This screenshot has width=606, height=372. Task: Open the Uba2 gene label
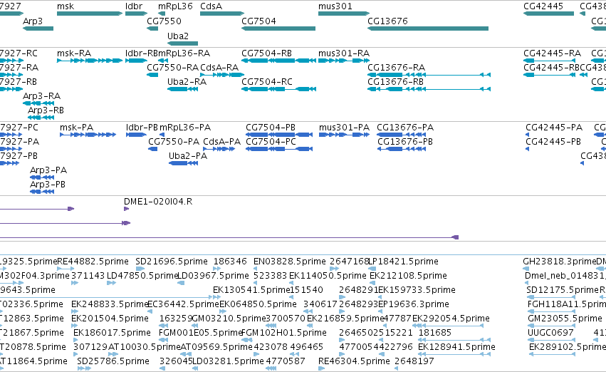coord(178,36)
